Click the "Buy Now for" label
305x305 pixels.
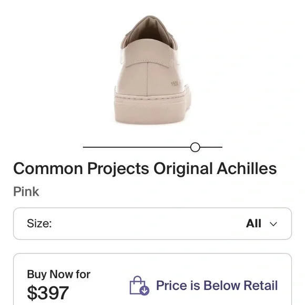[x=58, y=274]
